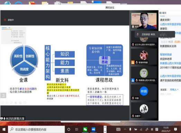Screen dimensions: 181x133
Task: Click chat message 请多关照!
Action: pos(165,20)
